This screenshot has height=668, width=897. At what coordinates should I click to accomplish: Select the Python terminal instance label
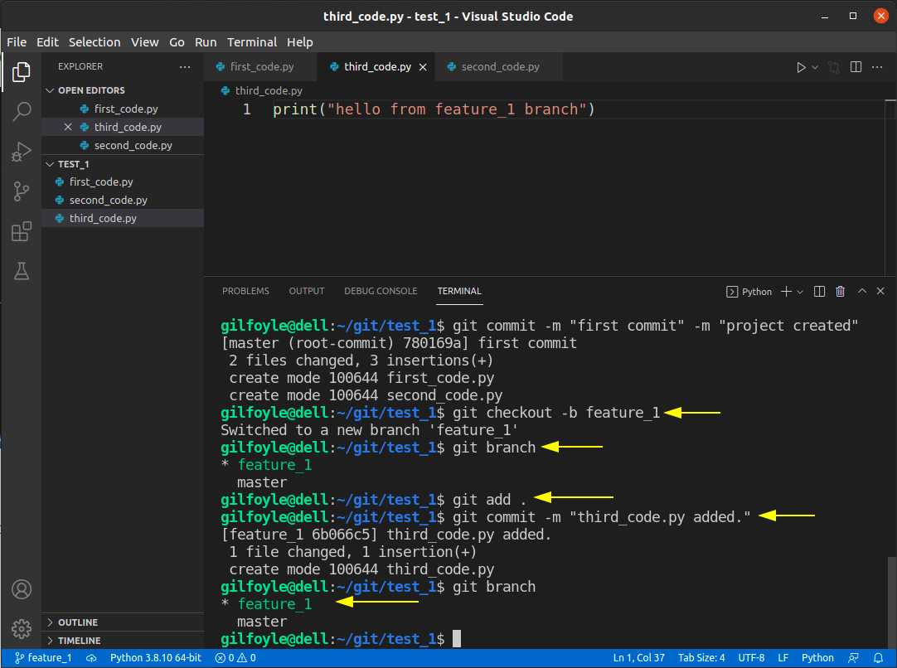coord(749,292)
